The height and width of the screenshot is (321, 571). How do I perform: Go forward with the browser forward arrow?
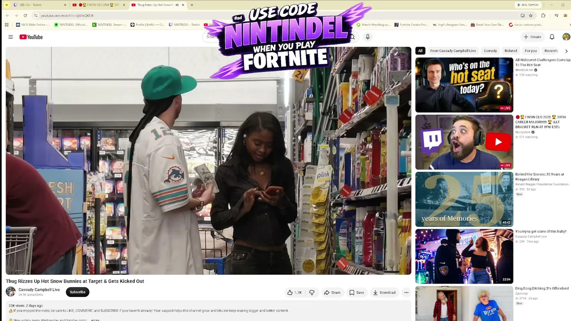tap(16, 16)
